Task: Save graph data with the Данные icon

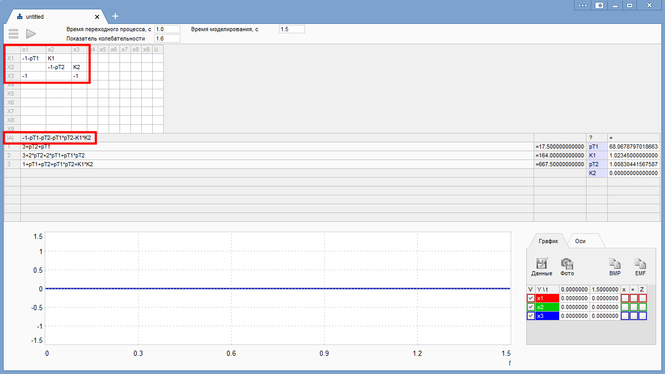Action: [542, 267]
